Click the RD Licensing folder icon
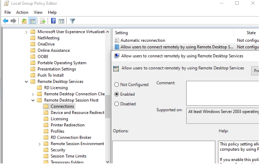This screenshot has width=262, height=167. [39, 88]
